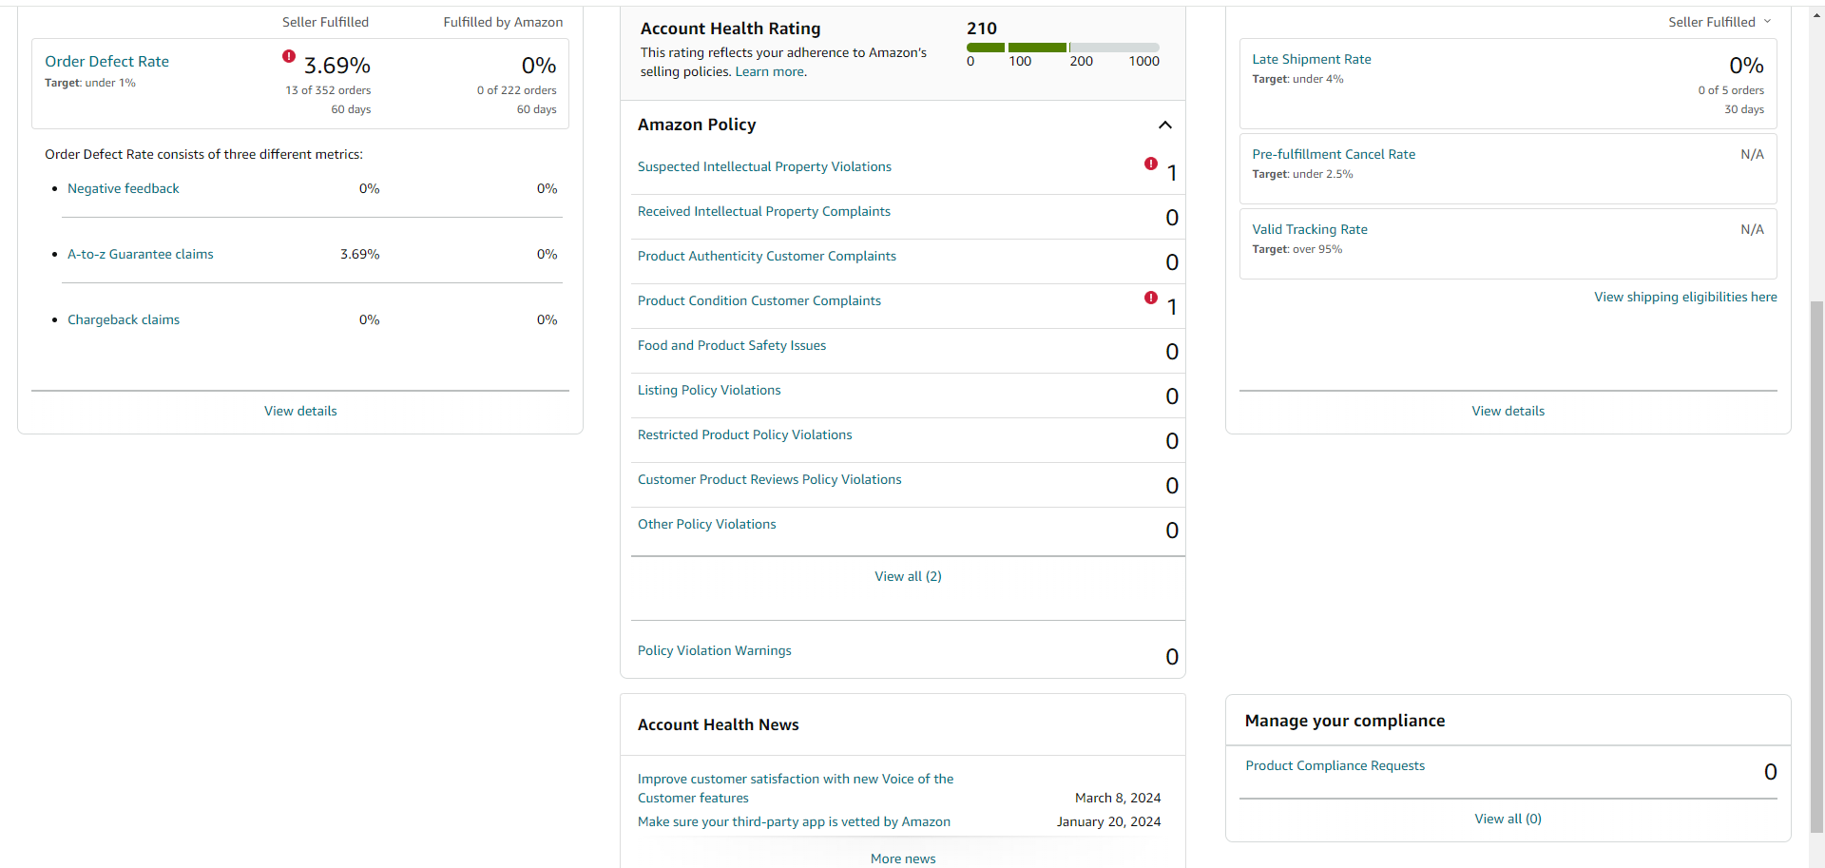Viewport: 1825px width, 868px height.
Task: Click More news in Account Health News
Action: click(903, 858)
